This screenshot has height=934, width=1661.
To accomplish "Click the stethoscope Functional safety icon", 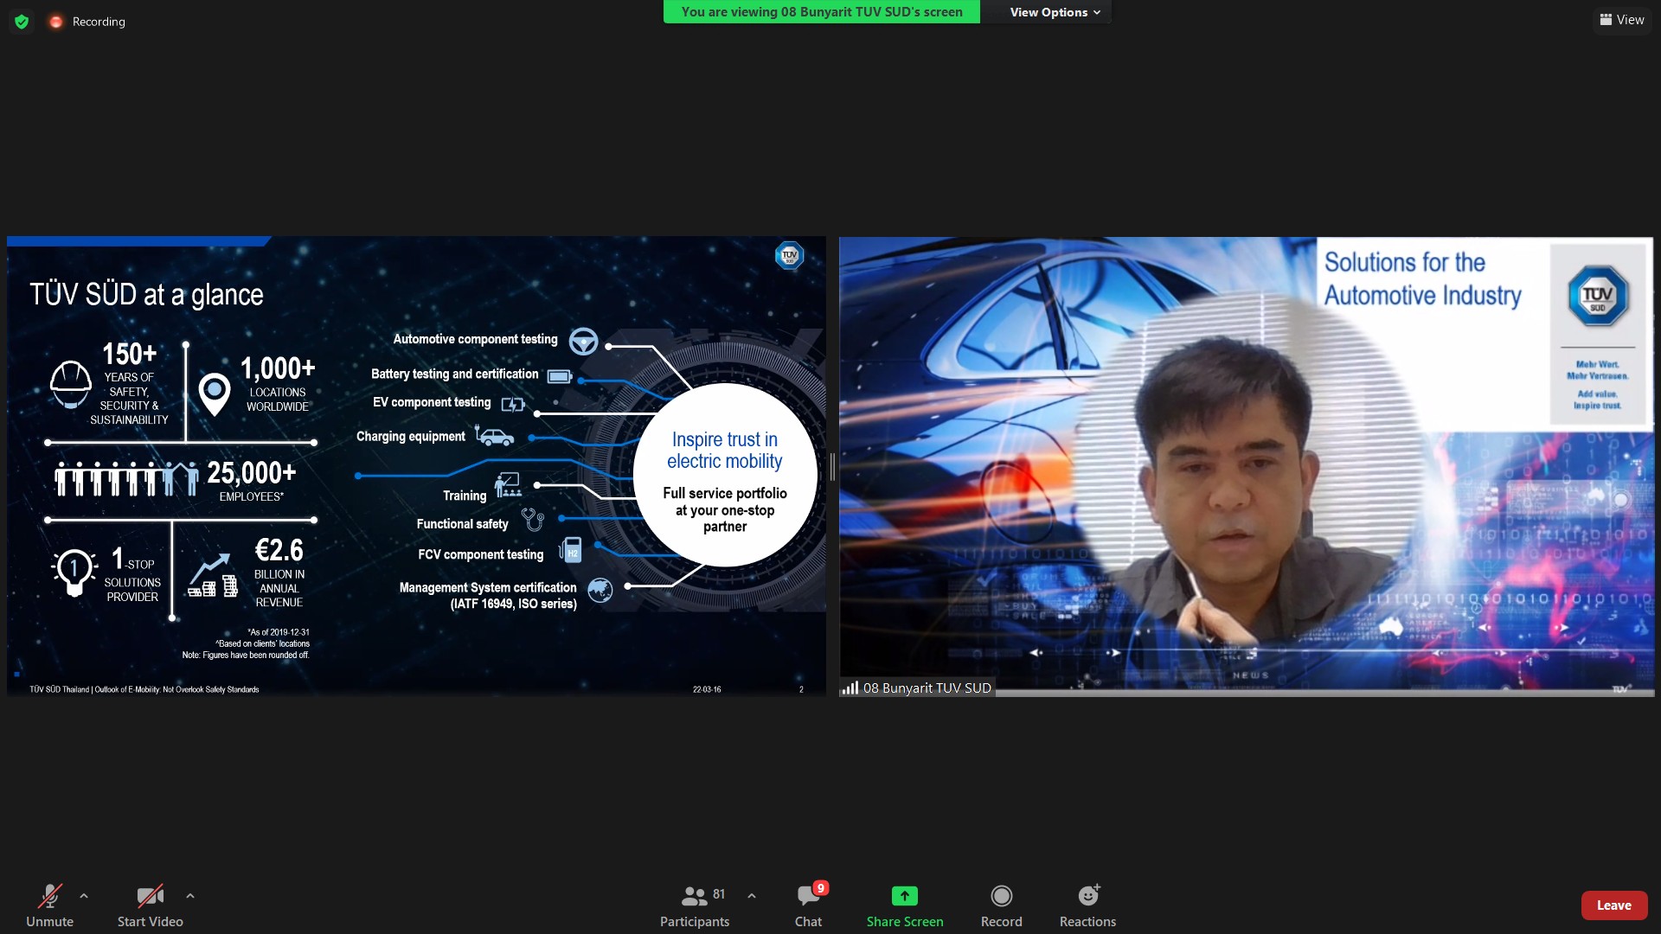I will [x=533, y=520].
